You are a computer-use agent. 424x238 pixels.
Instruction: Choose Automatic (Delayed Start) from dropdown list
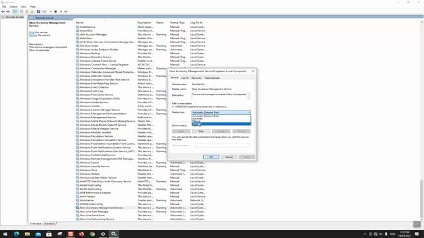point(221,116)
